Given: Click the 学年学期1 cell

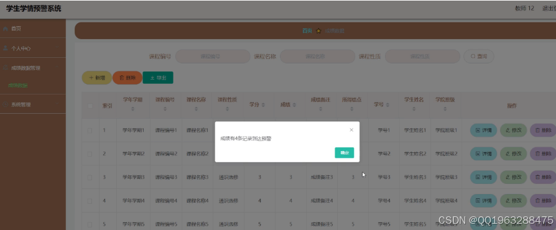Looking at the screenshot, I should point(133,131).
